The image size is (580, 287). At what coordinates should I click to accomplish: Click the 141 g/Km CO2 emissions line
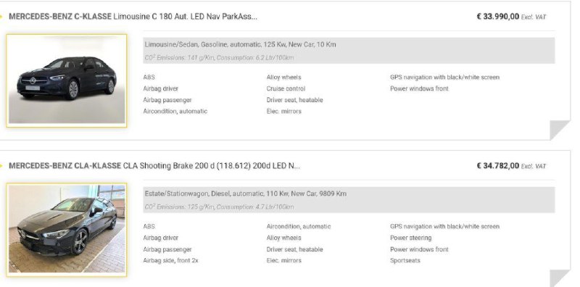point(219,58)
